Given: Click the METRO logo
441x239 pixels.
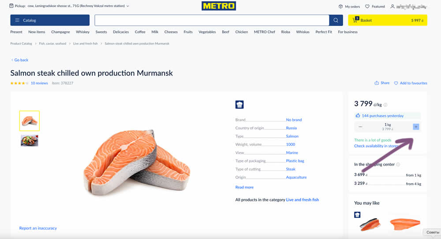Looking at the screenshot, I should point(219,6).
